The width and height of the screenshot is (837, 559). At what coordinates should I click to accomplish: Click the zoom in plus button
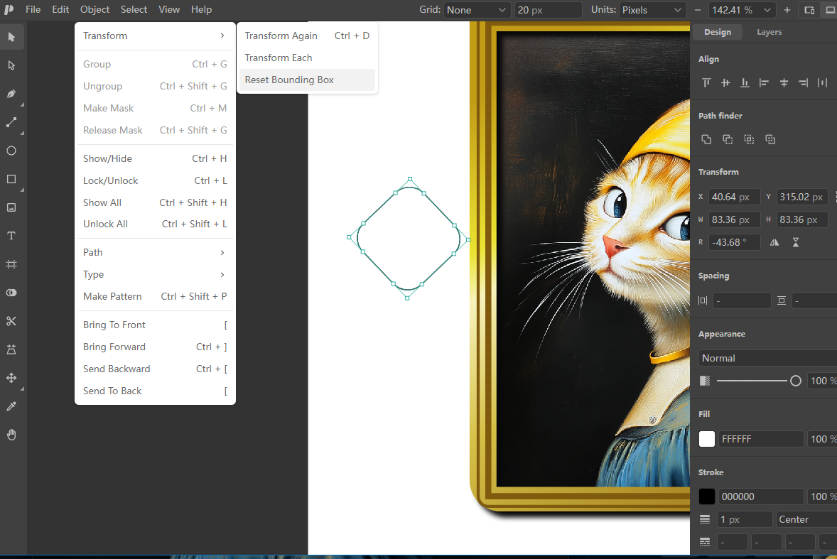[787, 10]
